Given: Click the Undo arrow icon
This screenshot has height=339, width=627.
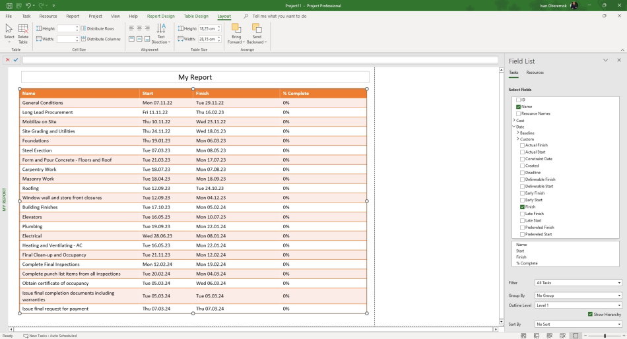Looking at the screenshot, I should pos(28,5).
